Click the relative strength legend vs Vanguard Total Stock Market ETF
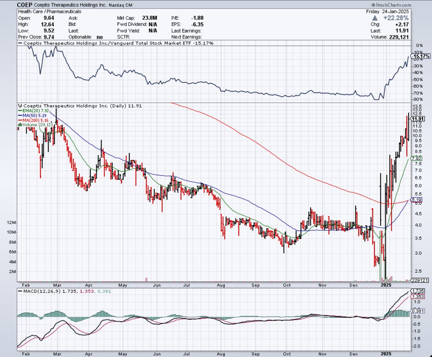Screen dimensions: 432x357 click(x=116, y=43)
